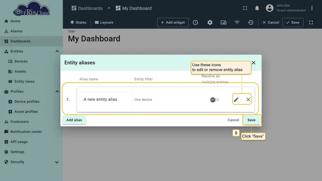Viewport: 322px width, 181px height.
Task: Save the dashboard from toolbar
Action: point(293,23)
